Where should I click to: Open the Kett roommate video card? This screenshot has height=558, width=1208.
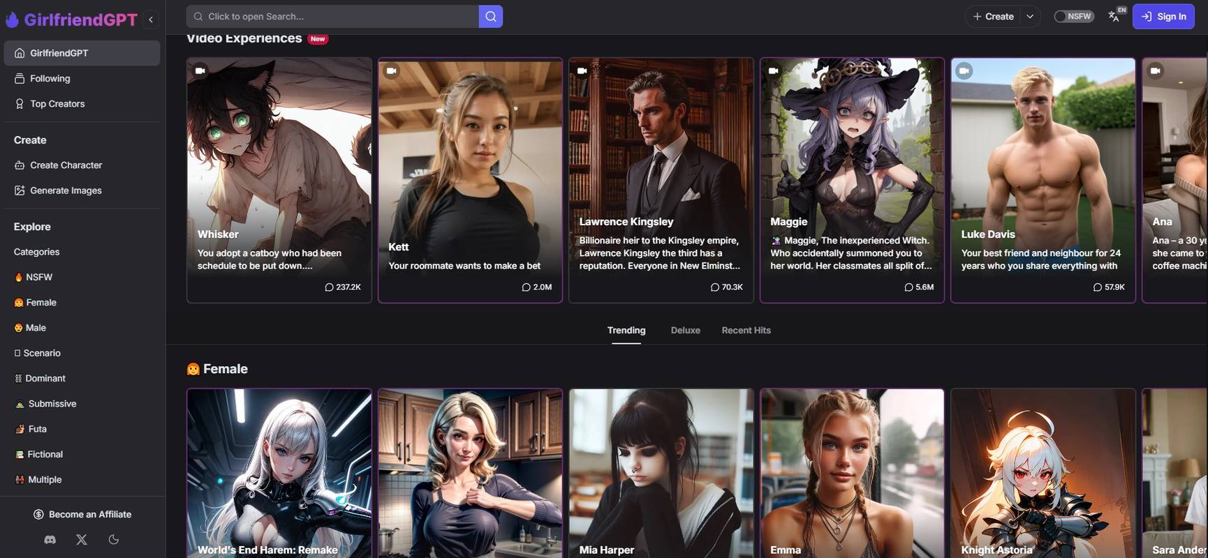click(x=470, y=180)
